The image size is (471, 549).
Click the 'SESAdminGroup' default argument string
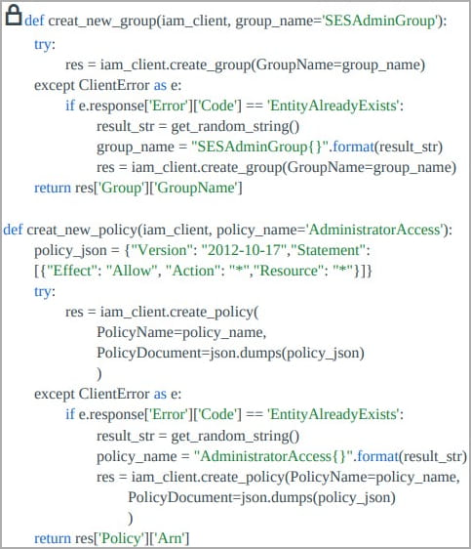click(x=380, y=21)
